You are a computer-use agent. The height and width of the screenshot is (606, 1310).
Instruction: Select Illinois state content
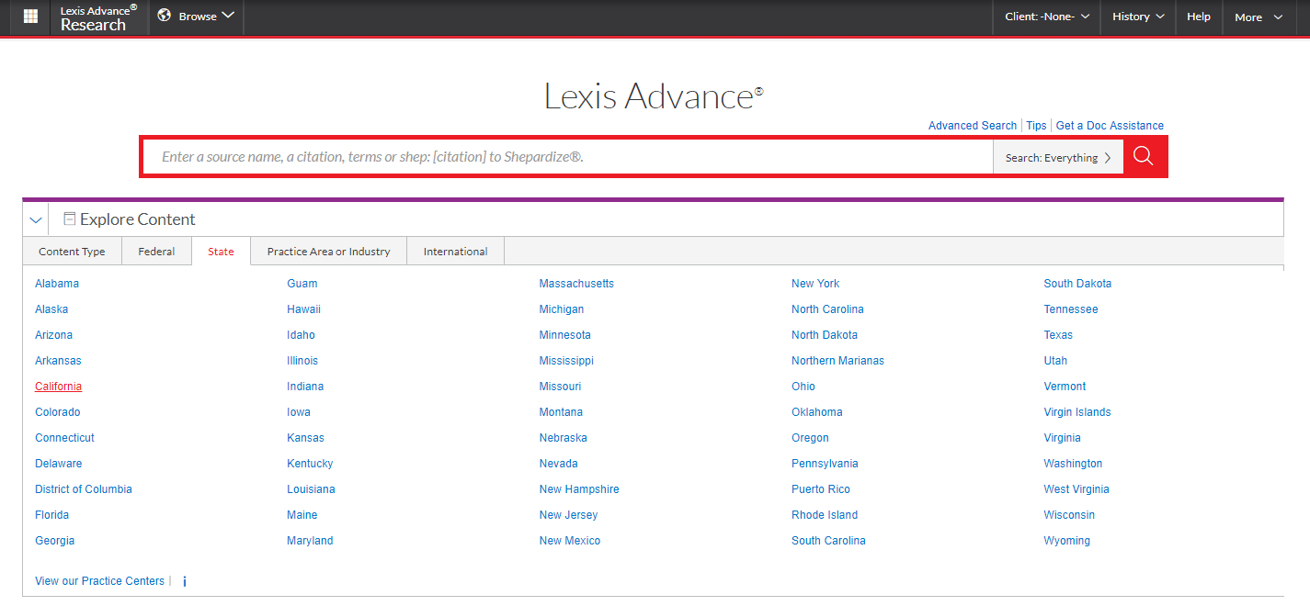302,361
